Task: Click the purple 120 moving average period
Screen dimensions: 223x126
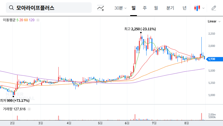Action: pos(32,20)
